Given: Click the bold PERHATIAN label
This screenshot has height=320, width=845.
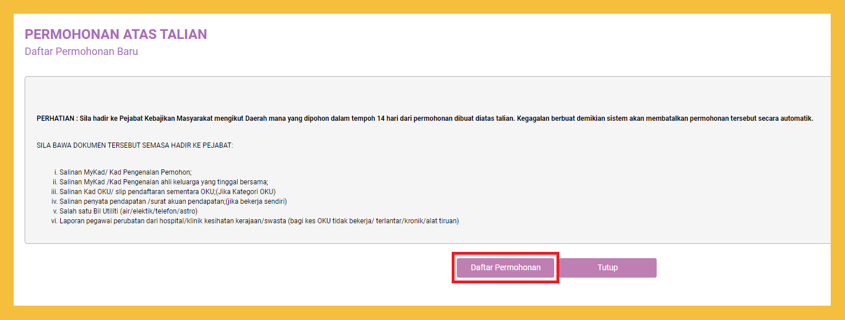Looking at the screenshot, I should click(x=55, y=119).
